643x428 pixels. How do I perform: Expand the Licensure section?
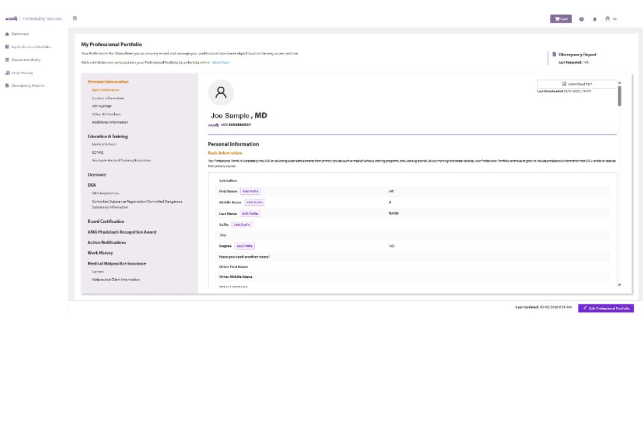tap(98, 174)
